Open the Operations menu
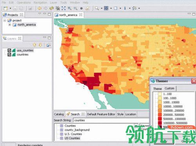Viewport: 196px width, 146px height. tap(24, 2)
